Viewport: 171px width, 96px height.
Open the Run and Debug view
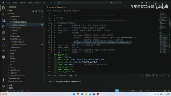click(x=3, y=26)
